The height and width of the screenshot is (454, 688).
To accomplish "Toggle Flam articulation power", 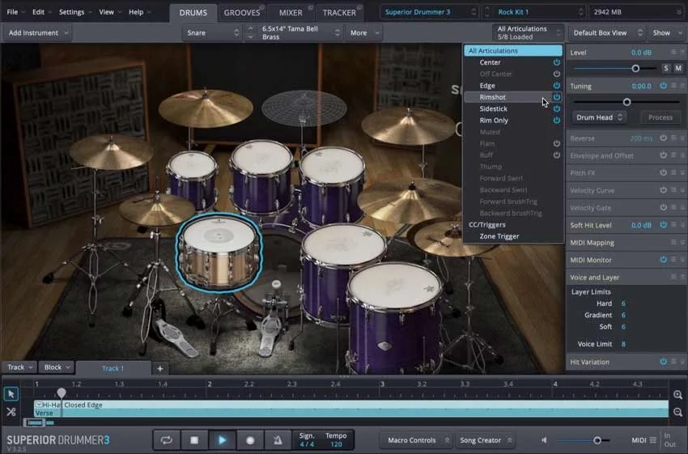I will click(x=556, y=143).
